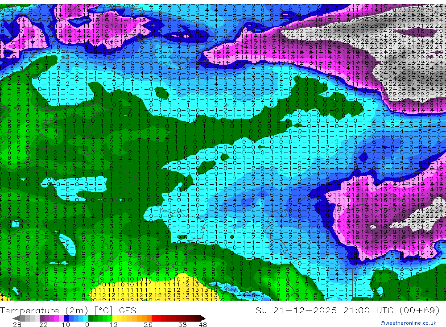Click the '26' legend value
This screenshot has height=327, width=446.
[x=148, y=325]
